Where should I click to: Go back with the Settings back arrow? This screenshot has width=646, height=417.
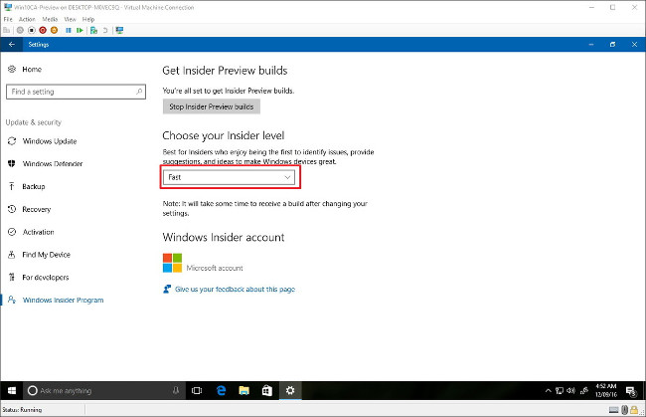12,44
